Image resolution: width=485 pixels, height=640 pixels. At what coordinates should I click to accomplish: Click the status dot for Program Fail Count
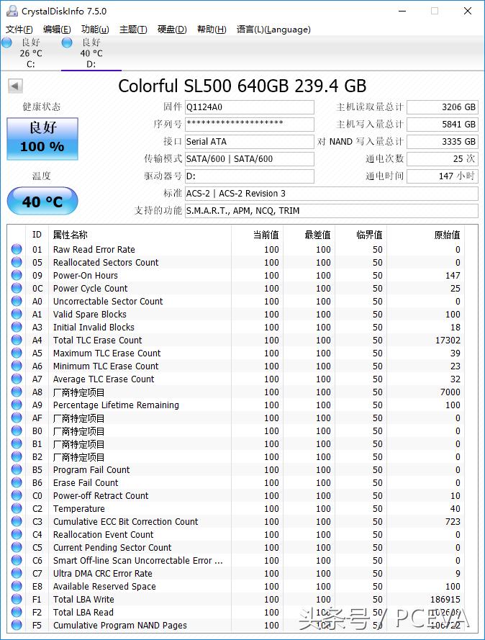click(x=17, y=469)
